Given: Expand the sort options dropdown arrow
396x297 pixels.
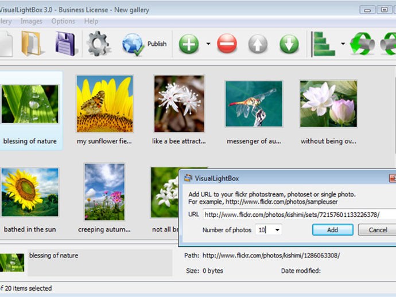Looking at the screenshot, I should point(343,44).
